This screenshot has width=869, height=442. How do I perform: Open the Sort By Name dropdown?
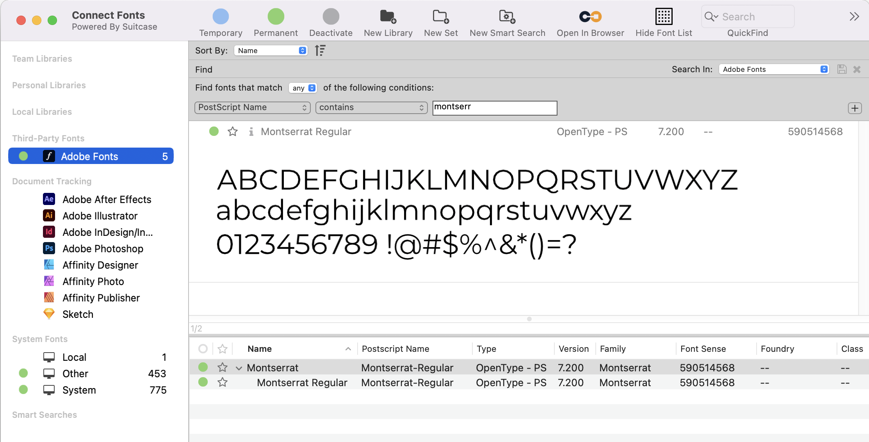[271, 50]
